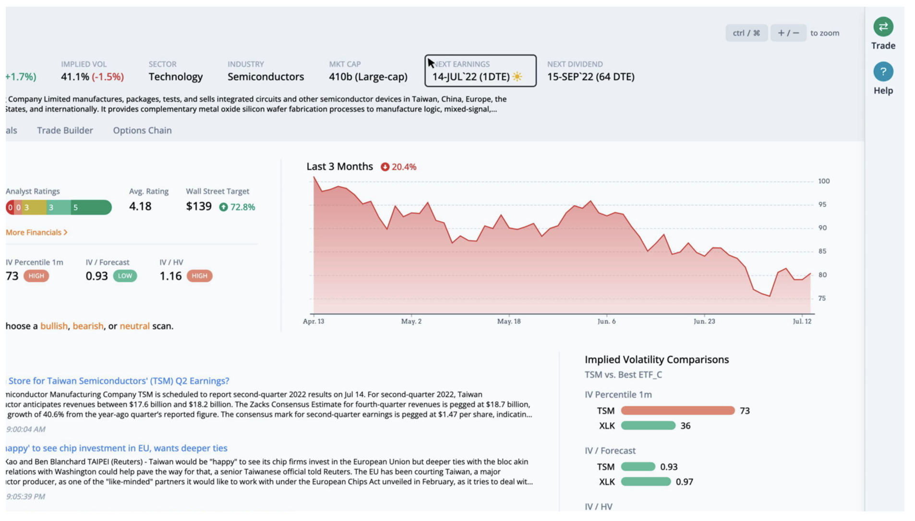Viewport: 915px width, 521px height.
Task: Click green up-arrow icon beside 72.8%
Action: (223, 207)
